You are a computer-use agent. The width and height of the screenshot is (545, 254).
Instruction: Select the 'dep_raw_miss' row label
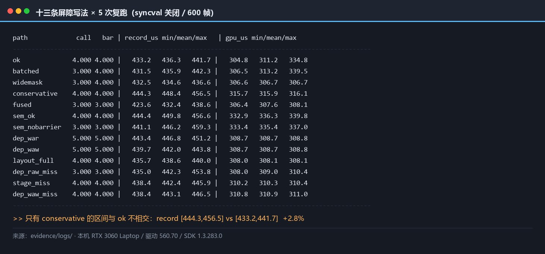point(35,172)
